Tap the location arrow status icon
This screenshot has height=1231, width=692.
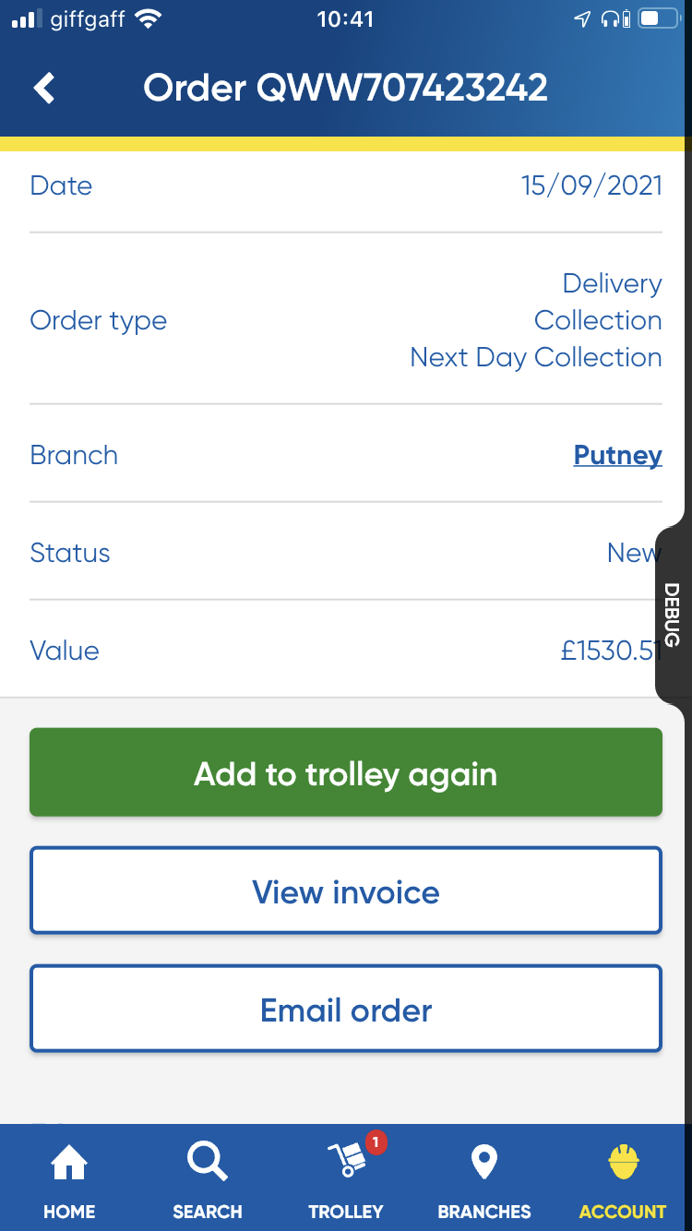(582, 19)
